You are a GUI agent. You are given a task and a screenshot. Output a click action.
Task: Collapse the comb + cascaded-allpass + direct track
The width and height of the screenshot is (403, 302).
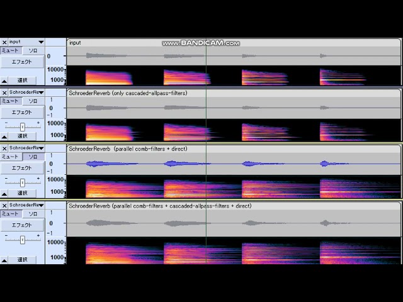4,260
